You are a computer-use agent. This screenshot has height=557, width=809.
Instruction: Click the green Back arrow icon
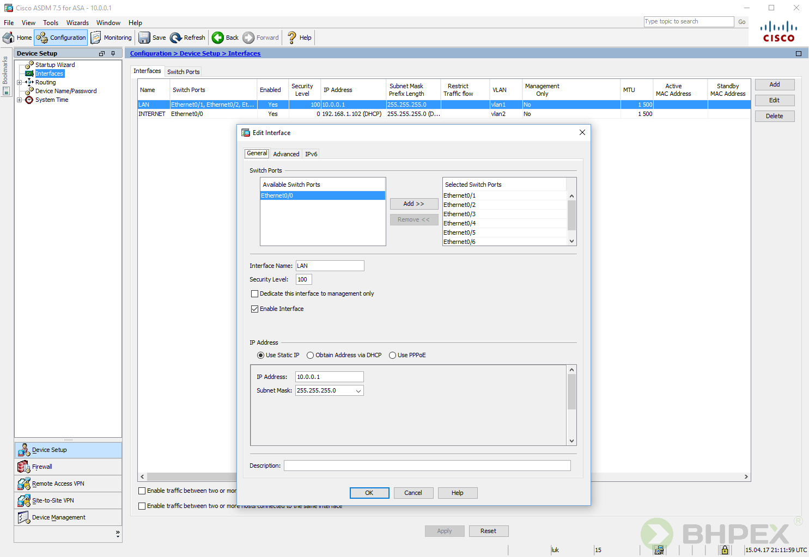[218, 38]
